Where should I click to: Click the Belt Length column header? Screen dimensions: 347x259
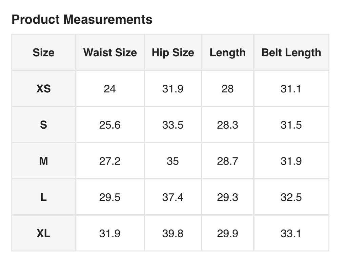click(x=291, y=52)
